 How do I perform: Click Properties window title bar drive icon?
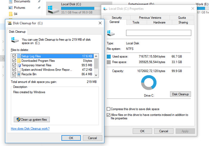point(105,9)
